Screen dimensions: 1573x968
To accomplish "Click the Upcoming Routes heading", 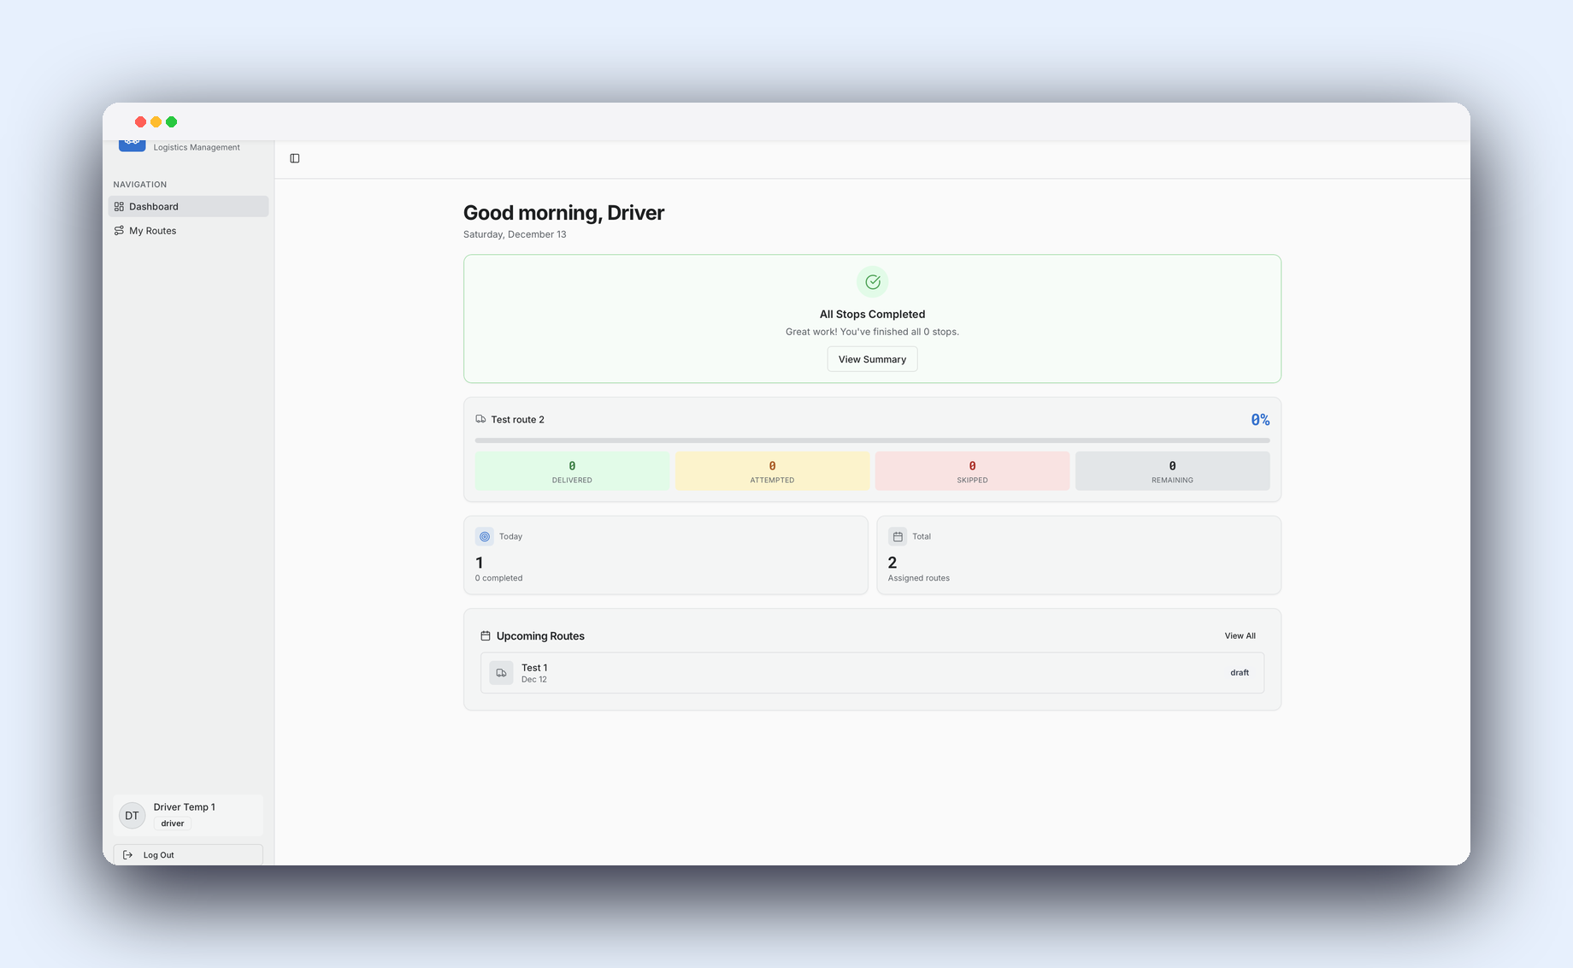I will pyautogui.click(x=540, y=636).
